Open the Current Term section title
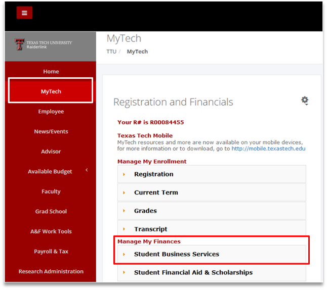Viewport: 327px width, 290px height. point(156,192)
